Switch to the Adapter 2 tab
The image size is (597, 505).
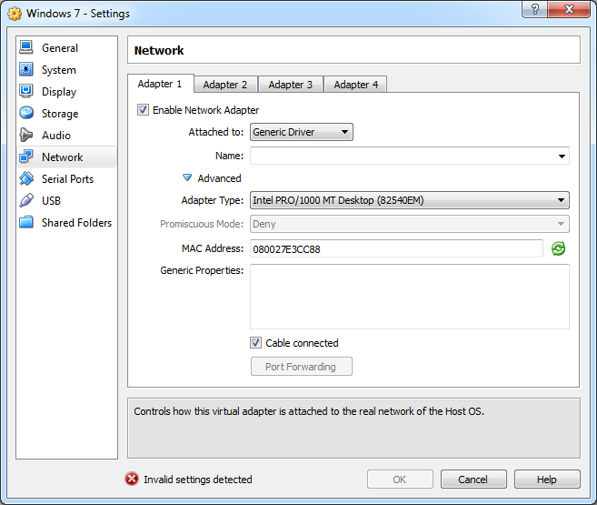224,85
